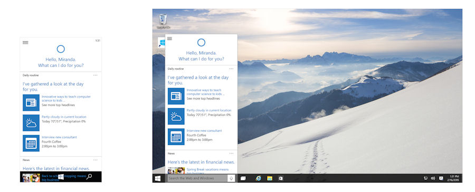Viewport: 475px width, 192px height.
Task: Open 'Partly cloudy in current location' on phone
Action: click(64, 117)
